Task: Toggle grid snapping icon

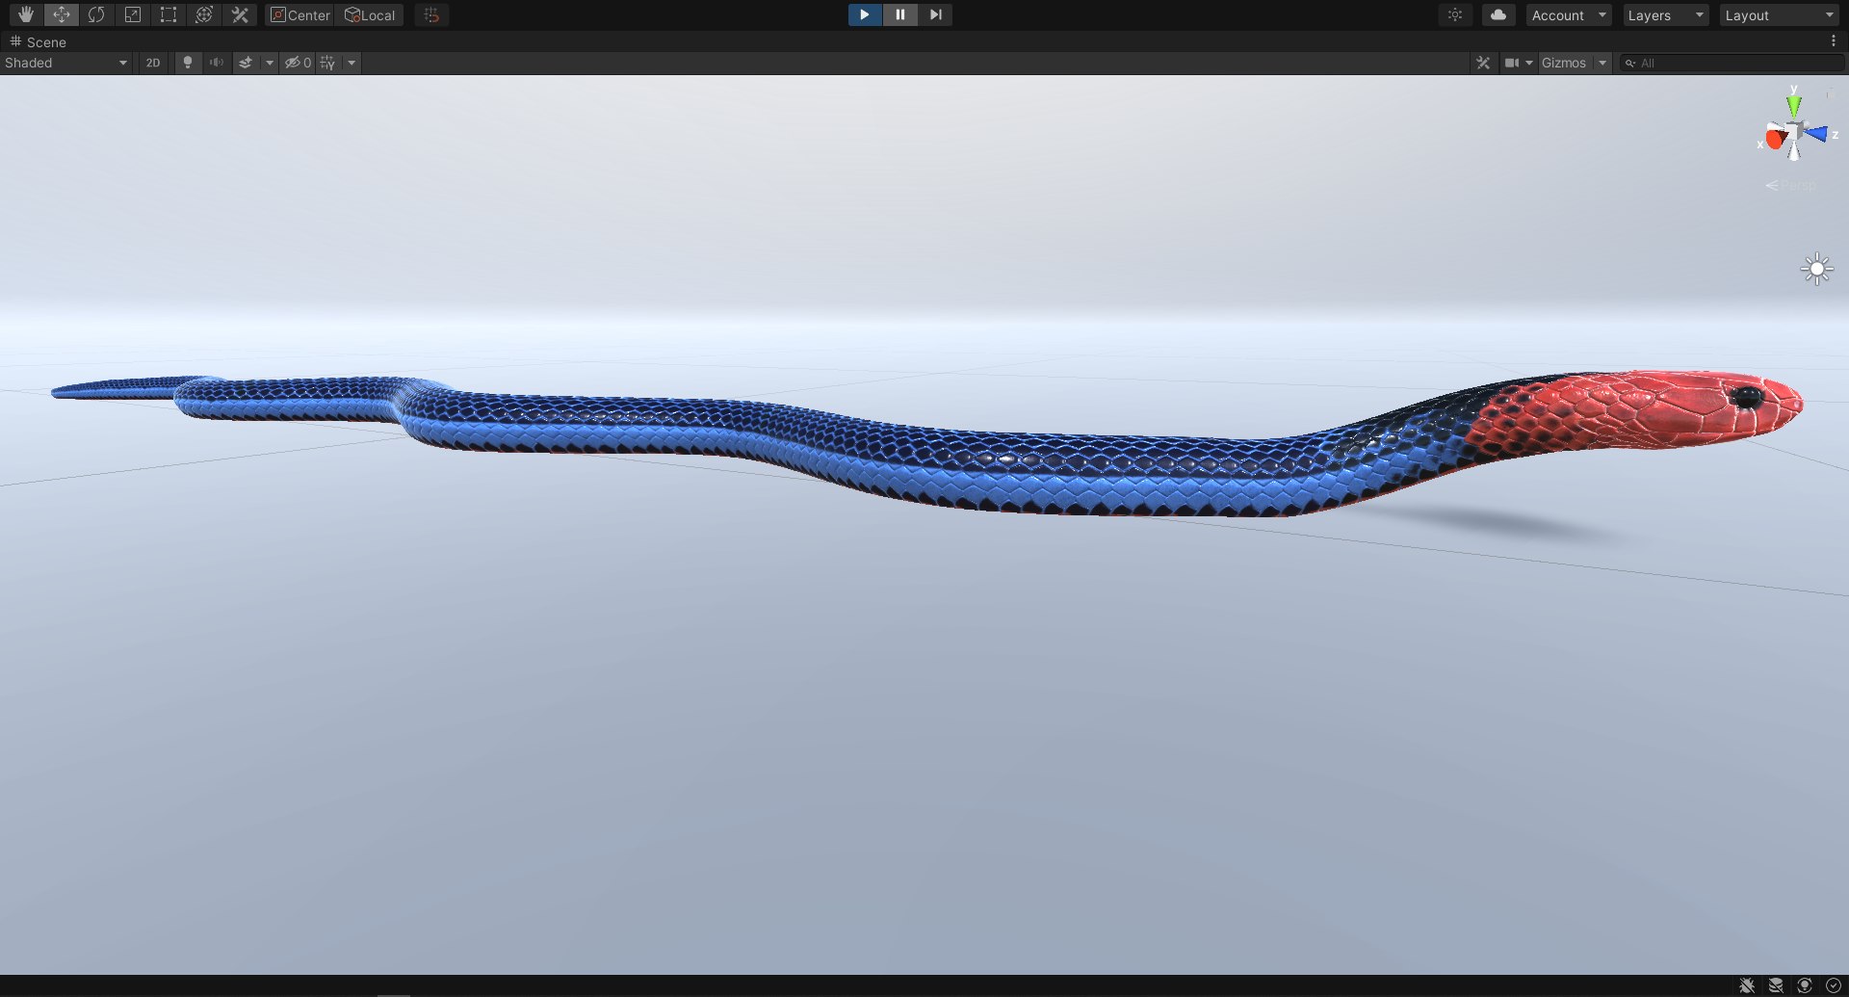Action: pyautogui.click(x=431, y=14)
